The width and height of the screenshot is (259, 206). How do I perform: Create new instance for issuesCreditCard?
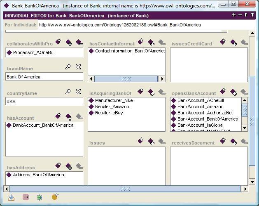tap(223, 41)
